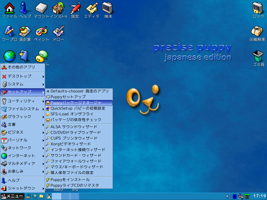Click the taskbar globe browser launcher
Image resolution: width=267 pixels, height=200 pixels.
point(35,196)
